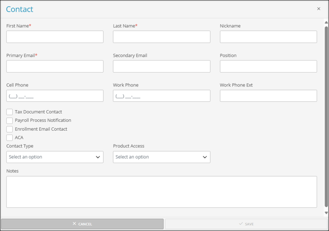Viewport: 329px width, 231px height.
Task: Select the Nickname text box
Action: [x=268, y=37]
